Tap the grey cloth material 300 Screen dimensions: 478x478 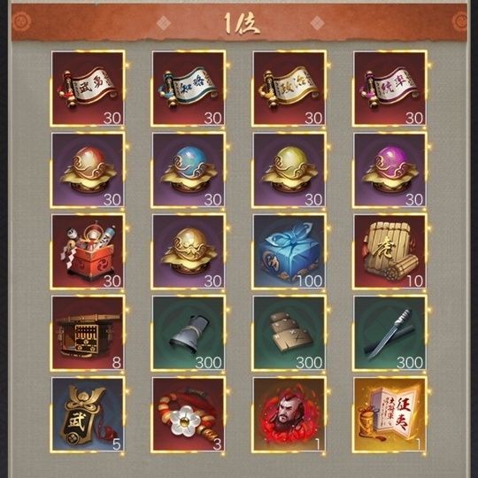189,333
